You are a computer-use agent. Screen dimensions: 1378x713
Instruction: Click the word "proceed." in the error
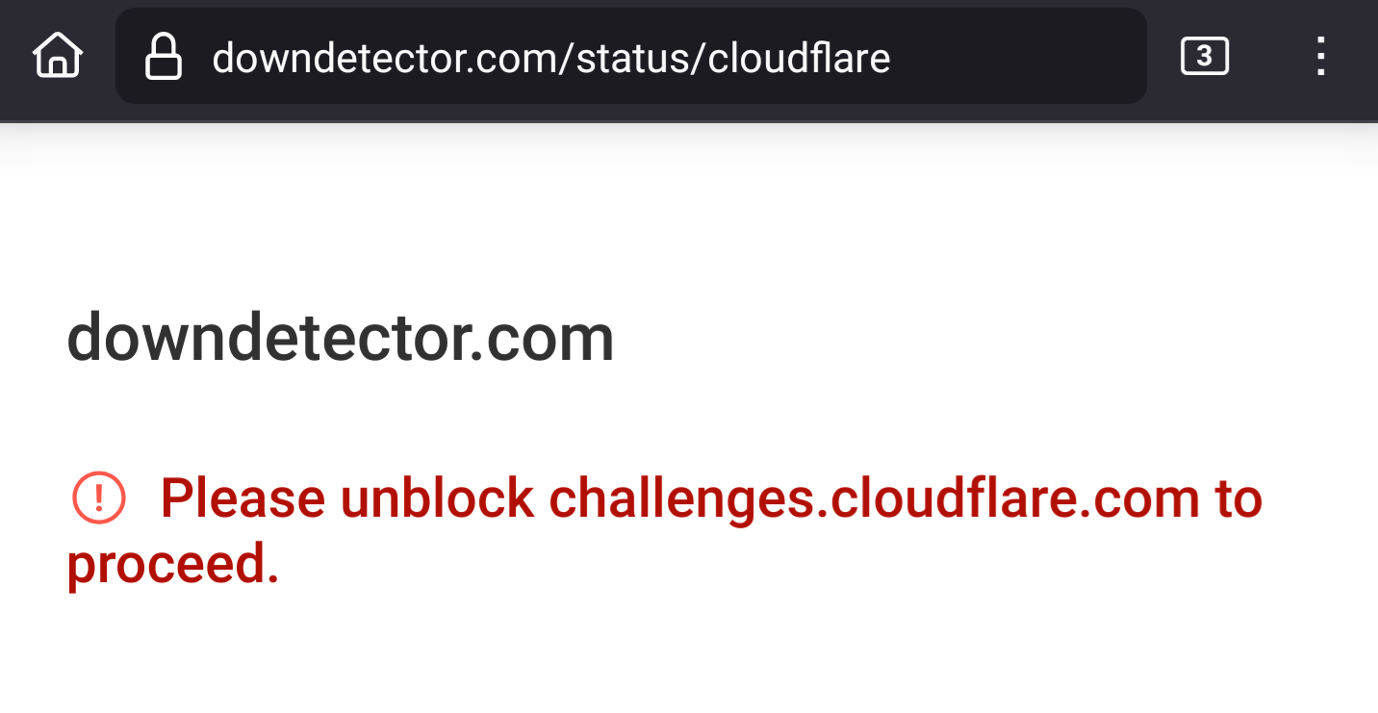click(x=173, y=564)
